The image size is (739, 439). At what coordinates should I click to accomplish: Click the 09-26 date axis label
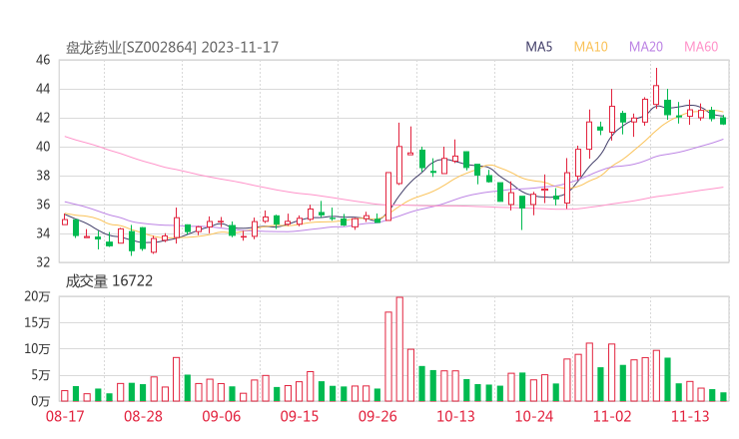click(x=377, y=416)
